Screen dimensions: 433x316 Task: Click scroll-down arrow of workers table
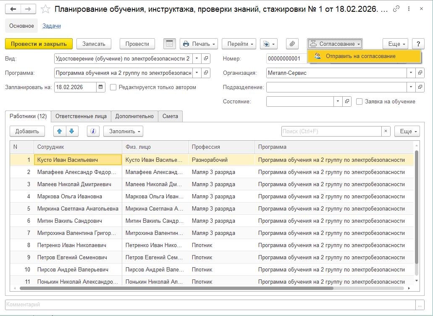(417, 281)
